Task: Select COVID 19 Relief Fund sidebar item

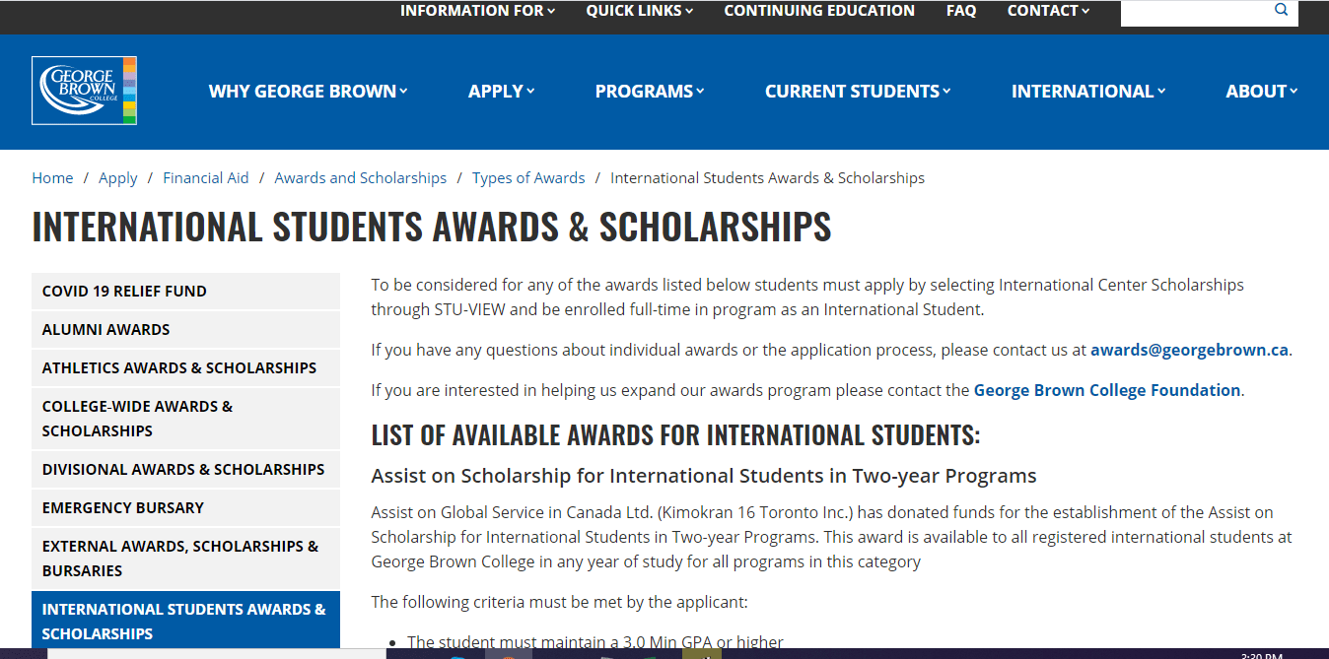Action: click(185, 292)
